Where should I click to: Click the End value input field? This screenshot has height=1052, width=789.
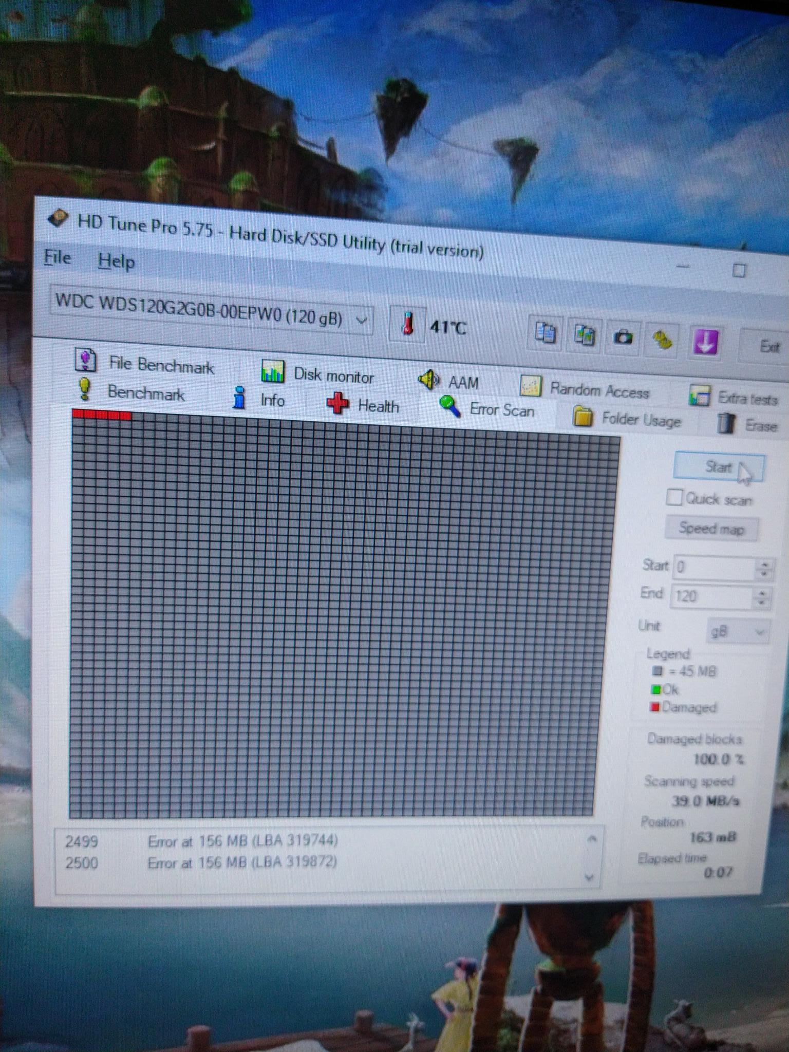(711, 596)
